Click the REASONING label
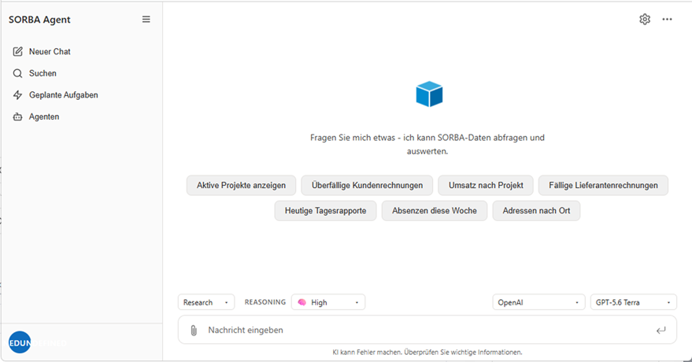Screen dimensions: 692x362 tap(265, 302)
